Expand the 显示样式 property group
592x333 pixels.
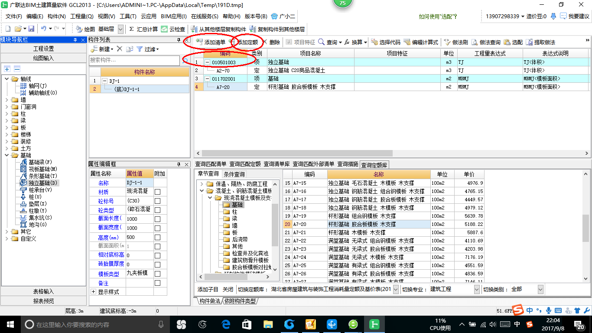point(93,292)
